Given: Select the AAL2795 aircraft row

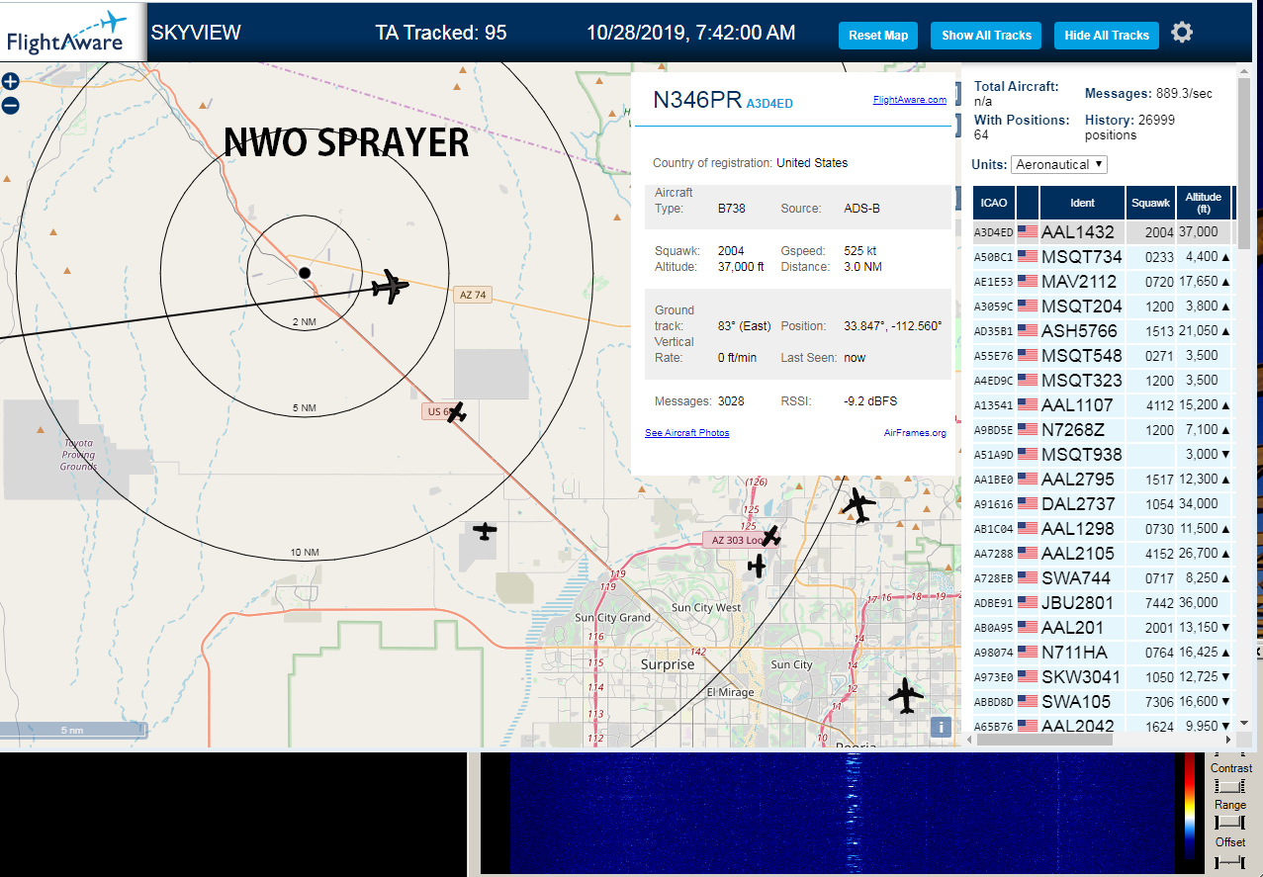Looking at the screenshot, I should click(x=1104, y=480).
